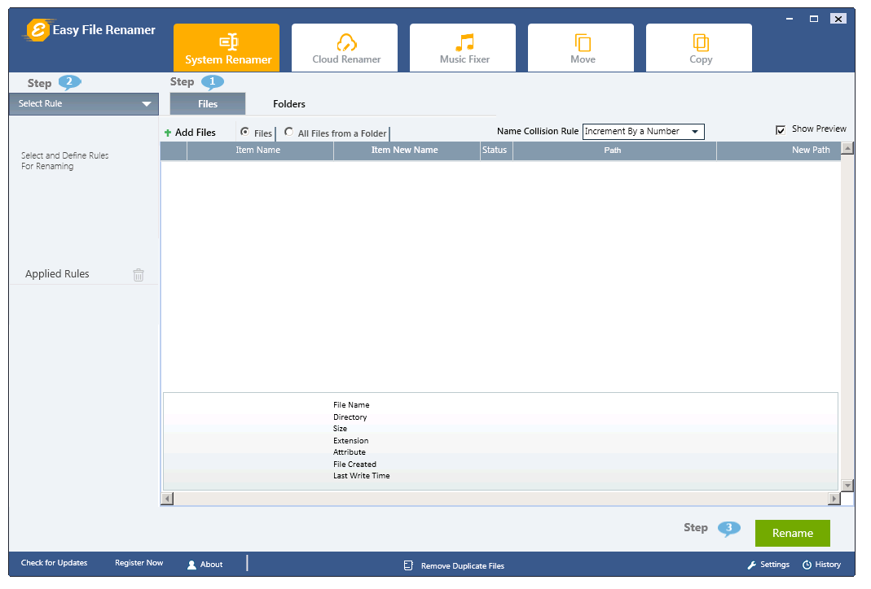871x589 pixels.
Task: Click the Attribute preview label
Action: (350, 452)
